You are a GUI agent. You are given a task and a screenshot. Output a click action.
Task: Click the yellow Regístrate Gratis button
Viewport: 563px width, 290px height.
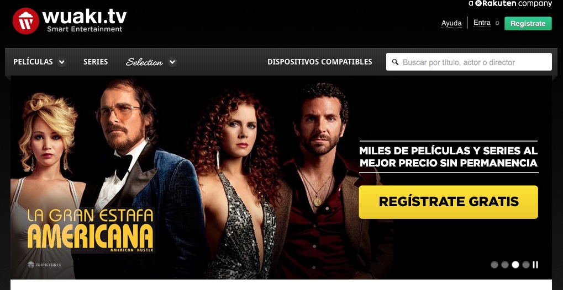click(448, 202)
